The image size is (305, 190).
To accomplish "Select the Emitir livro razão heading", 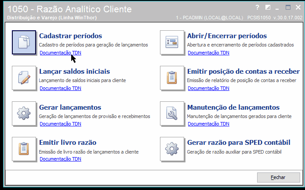I will 68,143.
